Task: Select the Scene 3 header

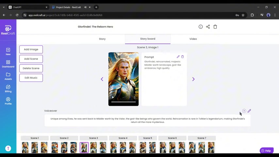Action: (93, 138)
